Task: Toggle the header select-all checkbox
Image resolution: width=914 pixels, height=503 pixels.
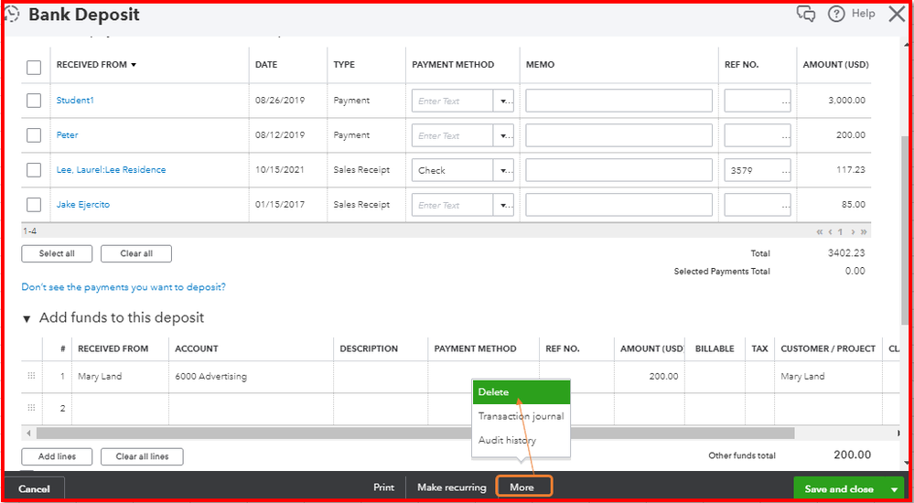Action: [34, 67]
